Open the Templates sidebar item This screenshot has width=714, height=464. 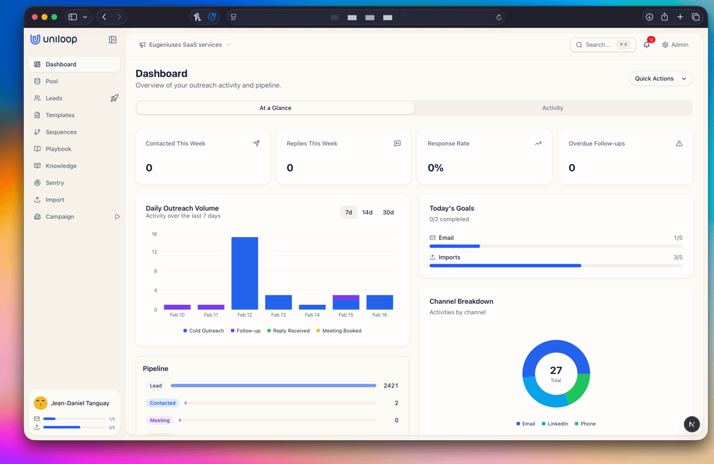click(x=74, y=115)
